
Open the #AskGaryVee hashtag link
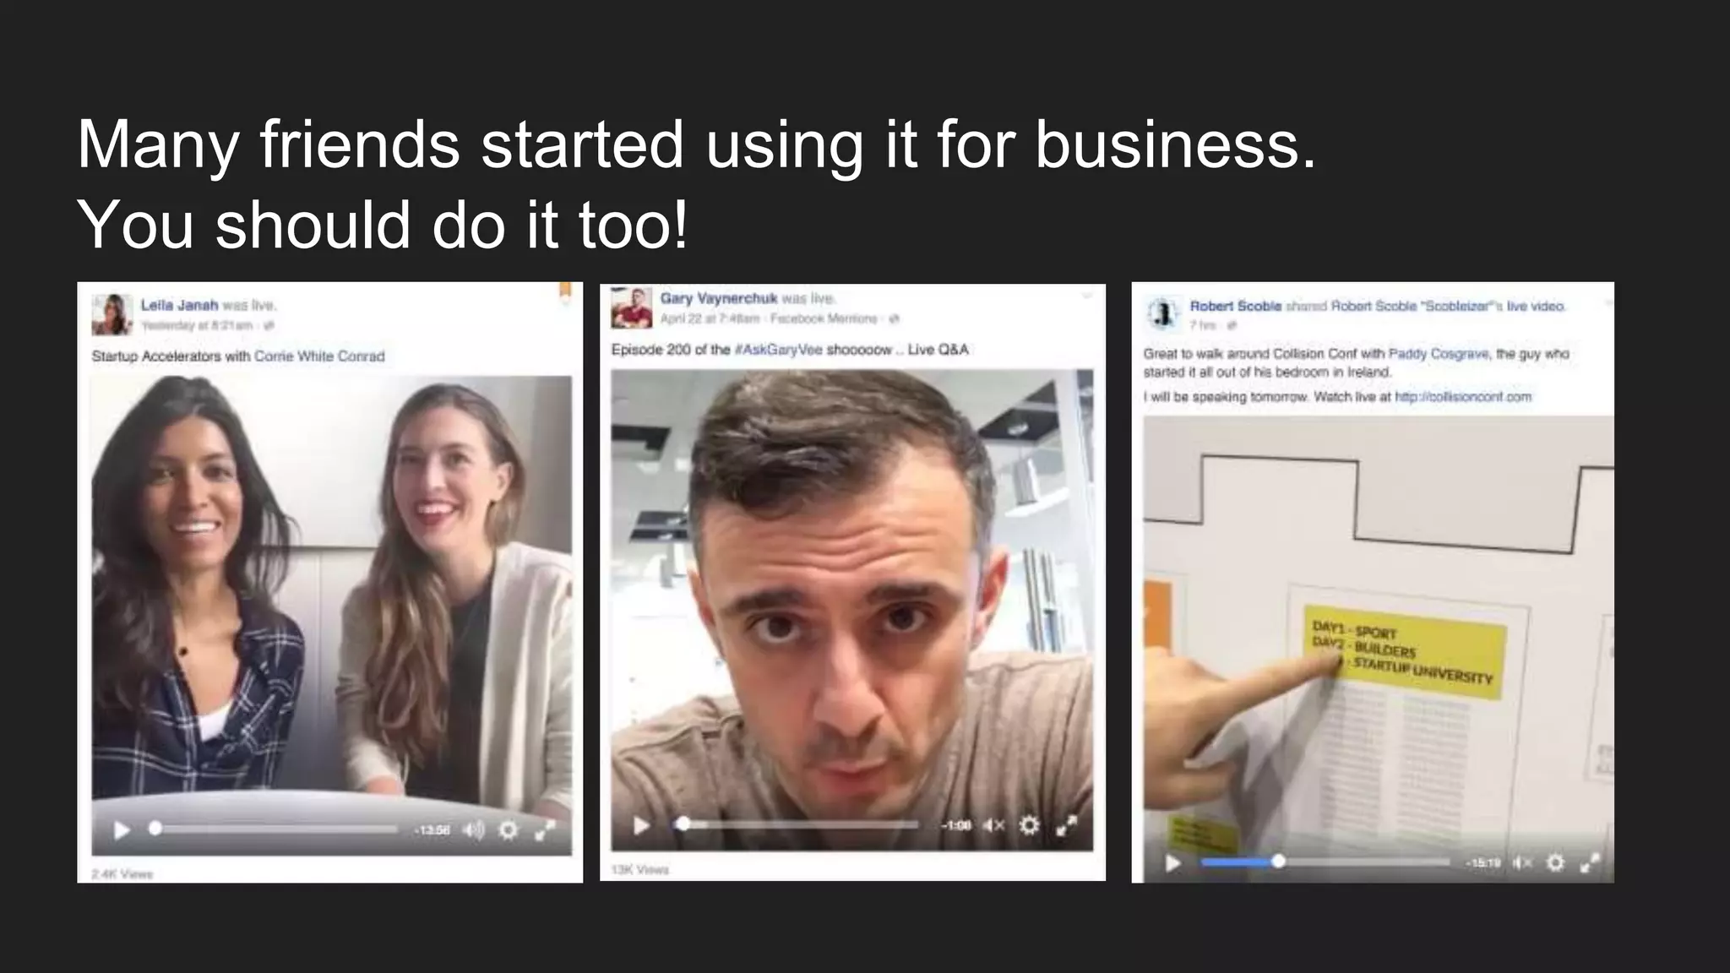pos(778,350)
